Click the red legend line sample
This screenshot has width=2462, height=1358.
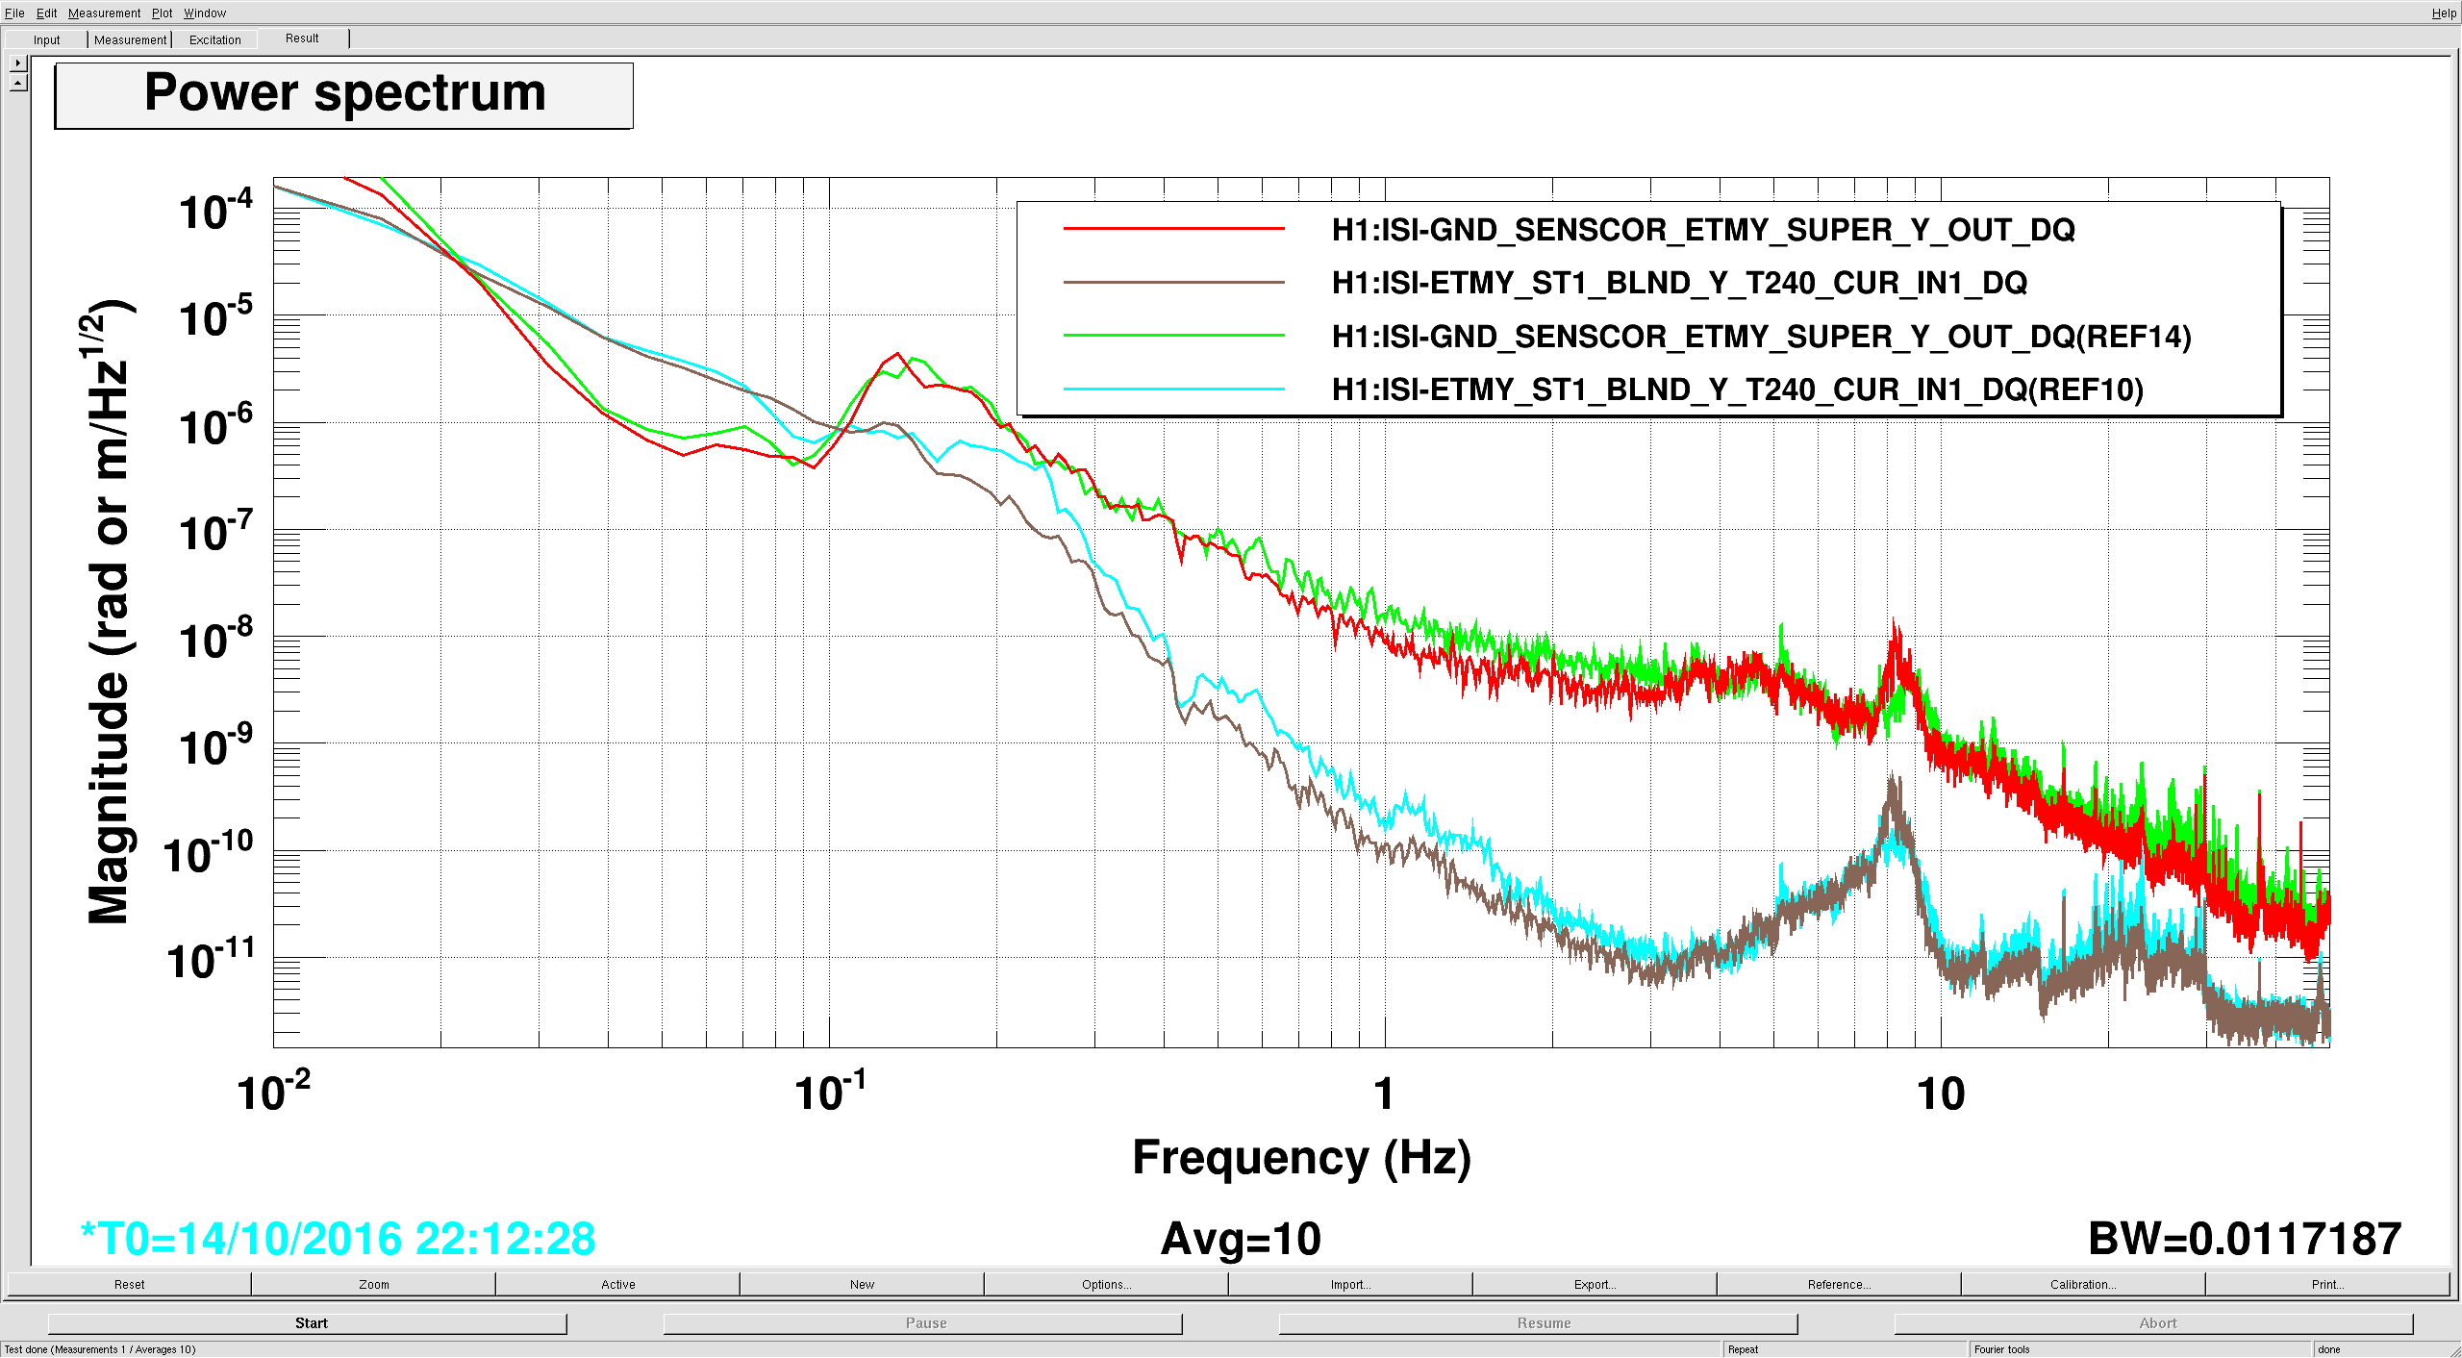click(x=1173, y=229)
